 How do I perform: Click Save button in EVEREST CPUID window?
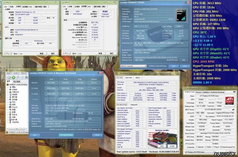[x=174, y=66]
